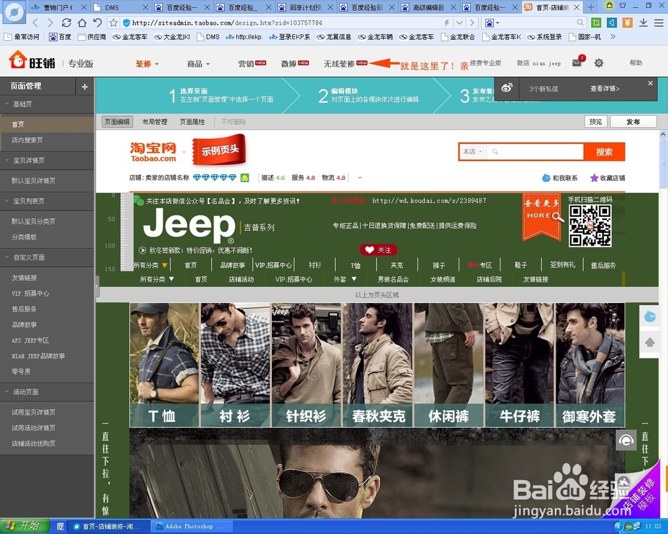Click the 查看更多 MORE ribbon

542,216
